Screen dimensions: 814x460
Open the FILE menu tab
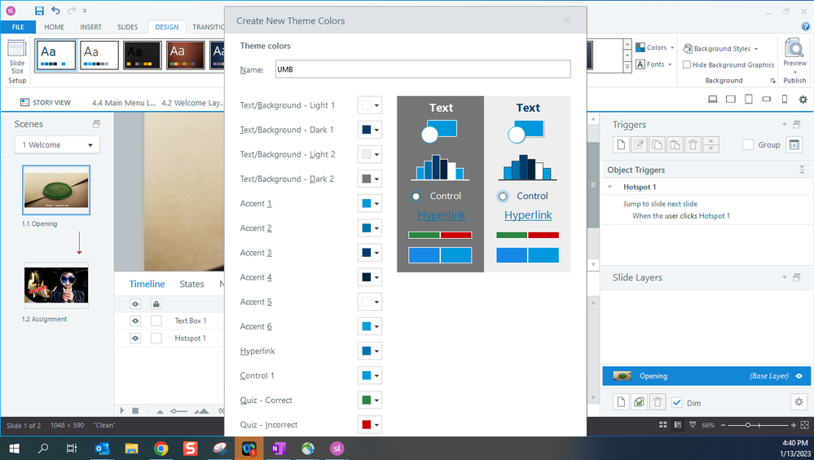18,27
